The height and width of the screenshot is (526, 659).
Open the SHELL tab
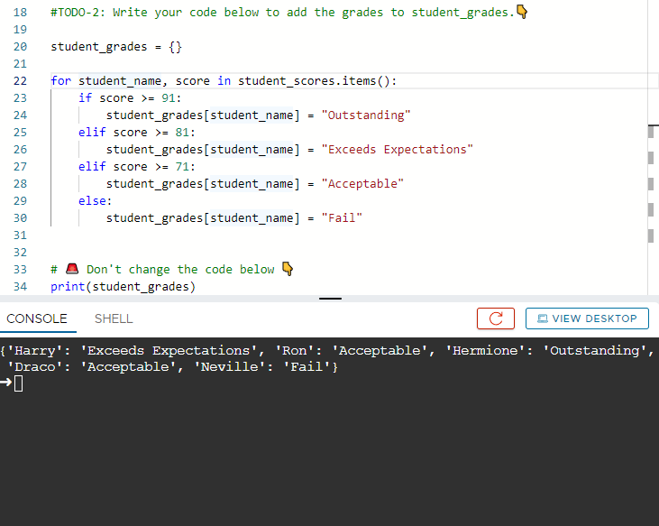(x=114, y=318)
